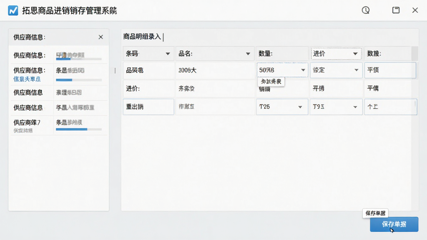Expand the 条码 column dropdown arrow
Image resolution: width=427 pixels, height=240 pixels.
pos(168,54)
